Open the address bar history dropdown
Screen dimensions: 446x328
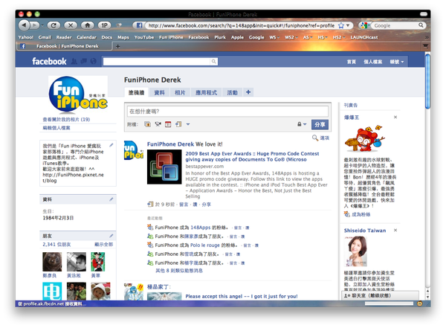pos(348,25)
